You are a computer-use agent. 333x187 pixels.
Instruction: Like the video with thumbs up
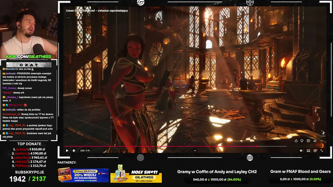point(296,141)
